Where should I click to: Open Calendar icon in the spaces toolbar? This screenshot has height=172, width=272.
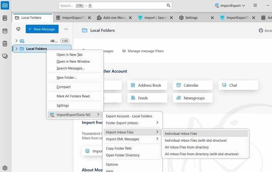(x=5, y=31)
